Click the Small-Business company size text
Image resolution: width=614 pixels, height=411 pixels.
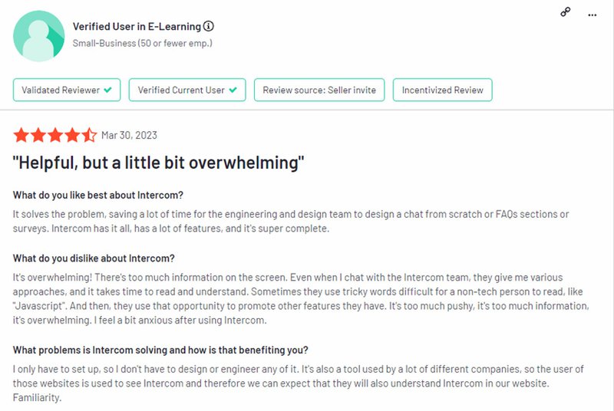coord(142,43)
